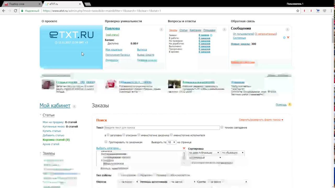
Task: Click the Помощь link
Action: tap(281, 105)
